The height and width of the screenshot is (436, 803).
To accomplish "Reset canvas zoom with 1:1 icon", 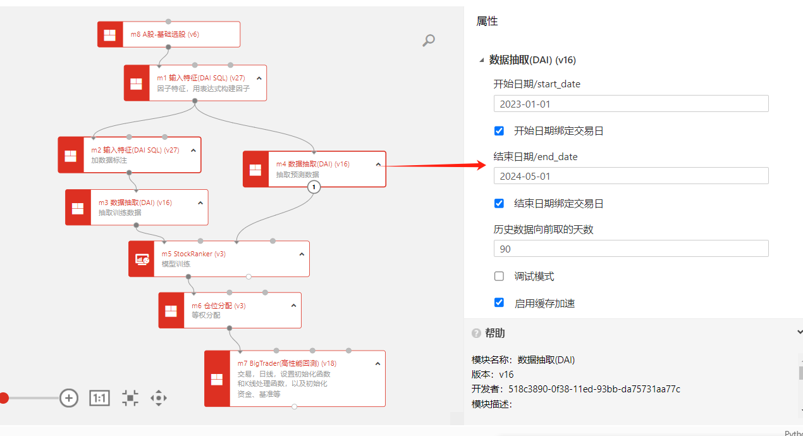I will [100, 398].
